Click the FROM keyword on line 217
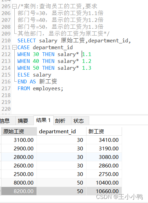Image resolution: width=148 pixels, height=203 pixels. tap(24, 89)
